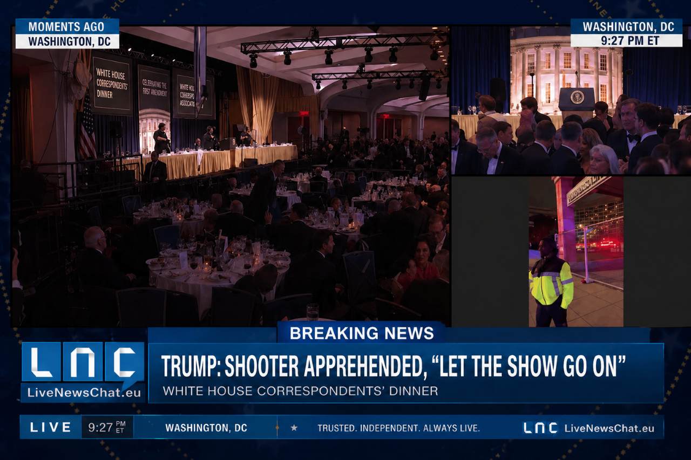Select the Trump shooter apprehended headline
The height and width of the screenshot is (460, 691).
(393, 367)
